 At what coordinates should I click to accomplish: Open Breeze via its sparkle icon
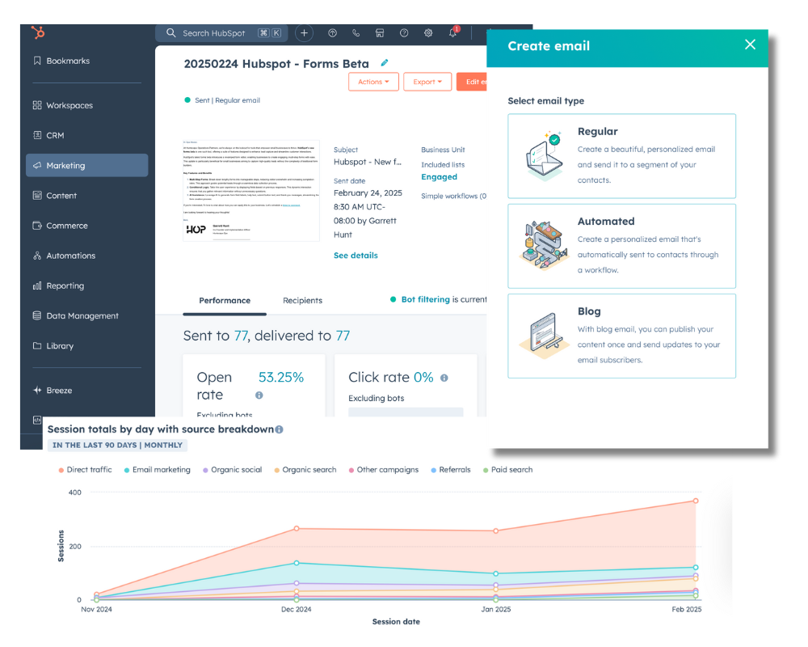(x=37, y=390)
